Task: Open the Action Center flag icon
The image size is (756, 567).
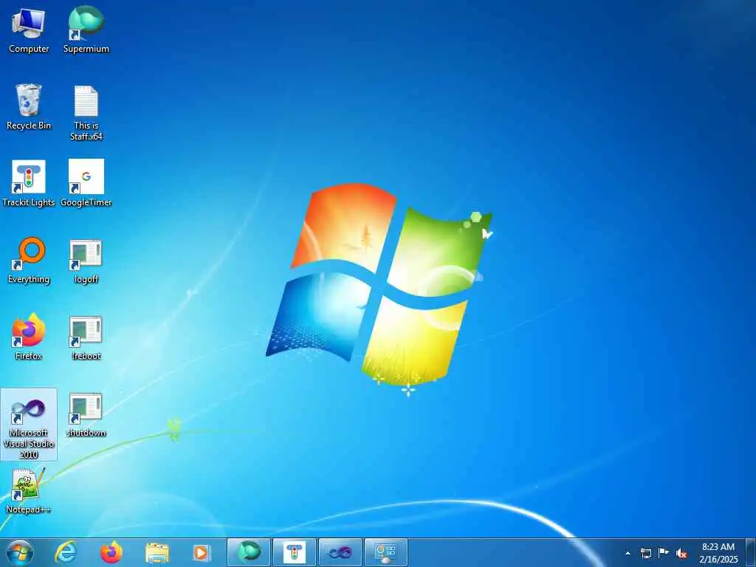Action: (x=664, y=553)
